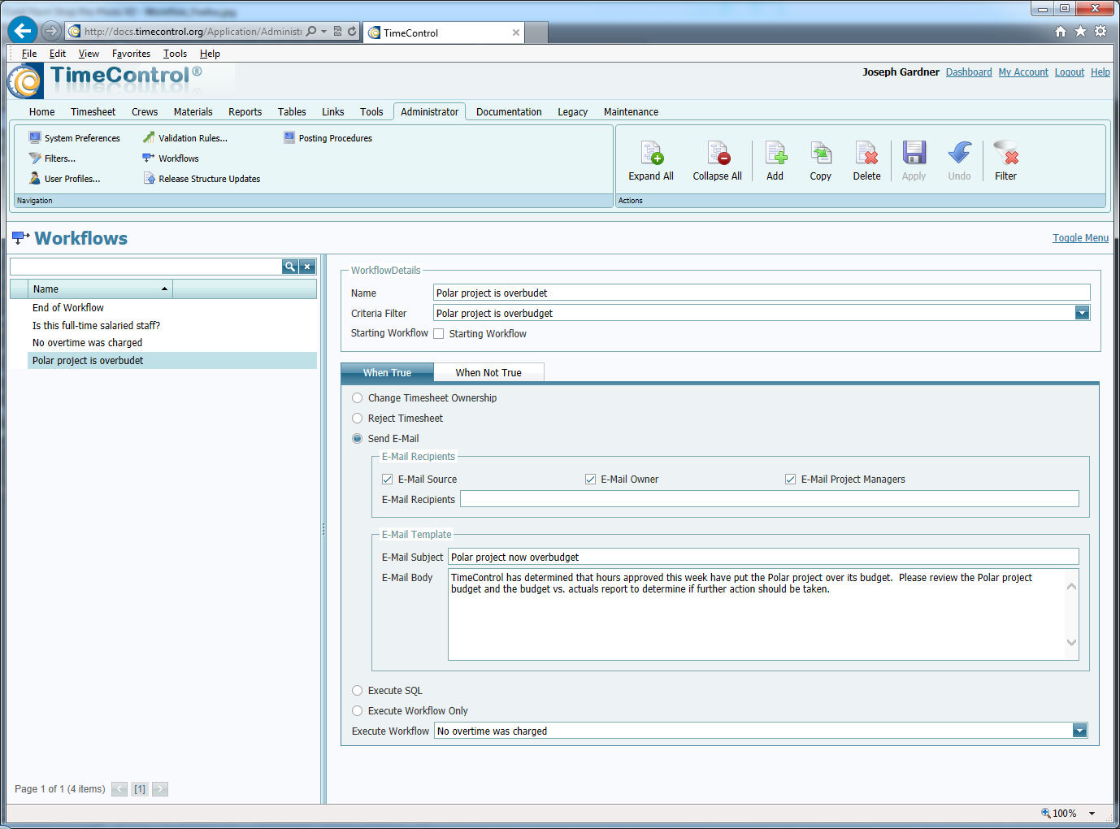Click the Dashboard link

point(969,72)
